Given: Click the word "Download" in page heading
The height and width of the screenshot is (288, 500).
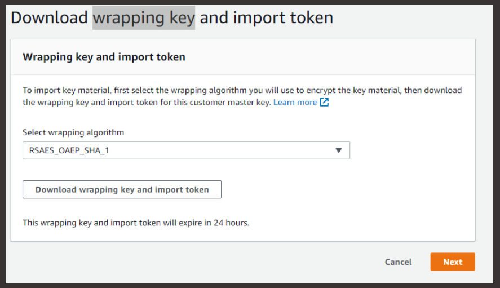Looking at the screenshot, I should 50,17.
